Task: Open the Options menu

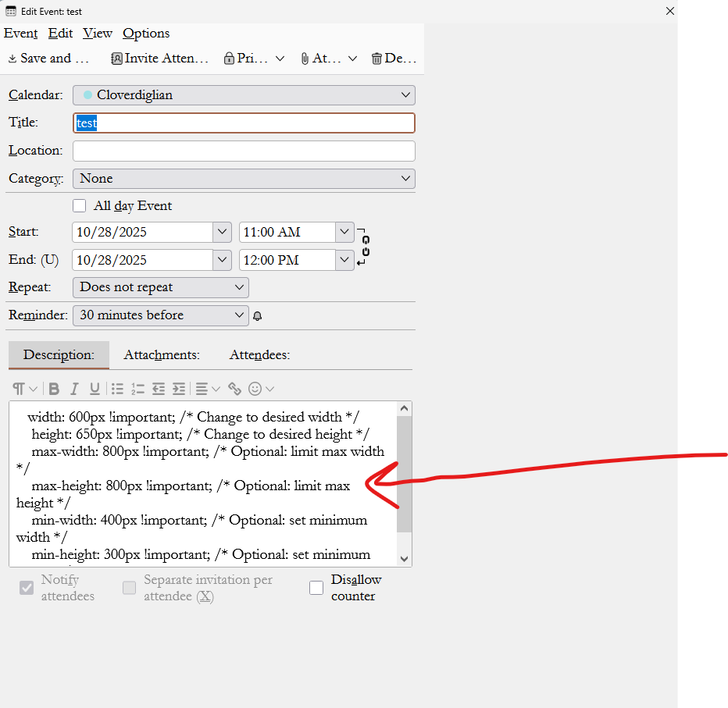Action: [146, 34]
